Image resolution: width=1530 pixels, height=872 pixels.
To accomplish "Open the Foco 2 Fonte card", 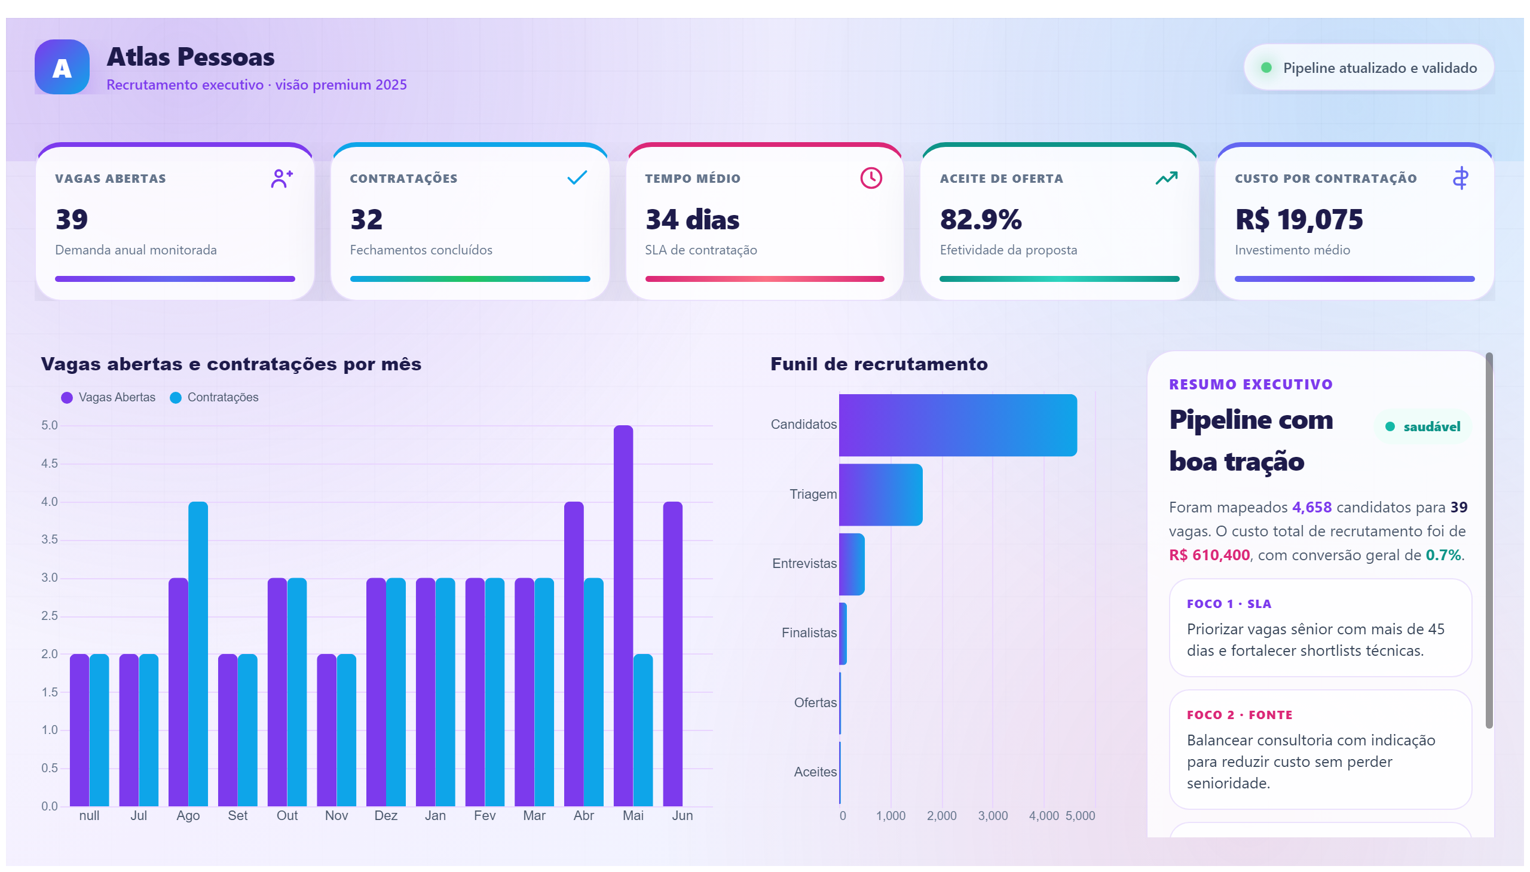I will click(x=1320, y=749).
